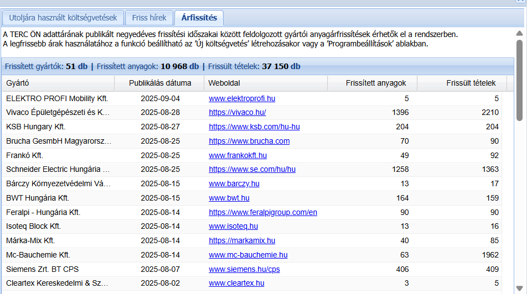527x294 pixels.
Task: Click value 1962 in Mc-Bauchemie row
Action: click(490, 255)
